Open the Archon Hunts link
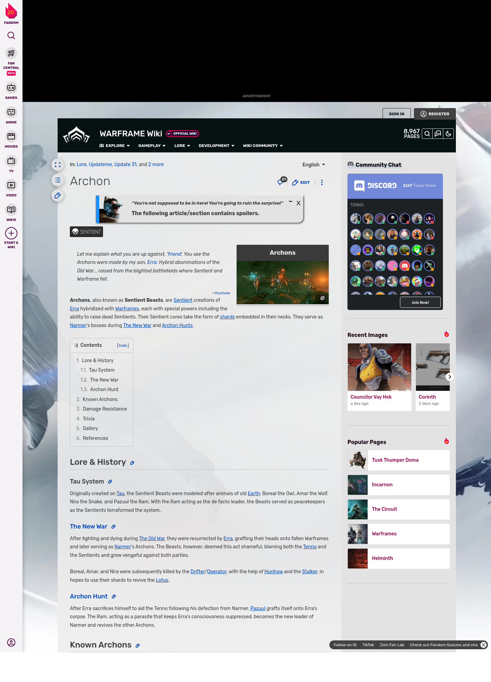The image size is (491, 682). (177, 325)
